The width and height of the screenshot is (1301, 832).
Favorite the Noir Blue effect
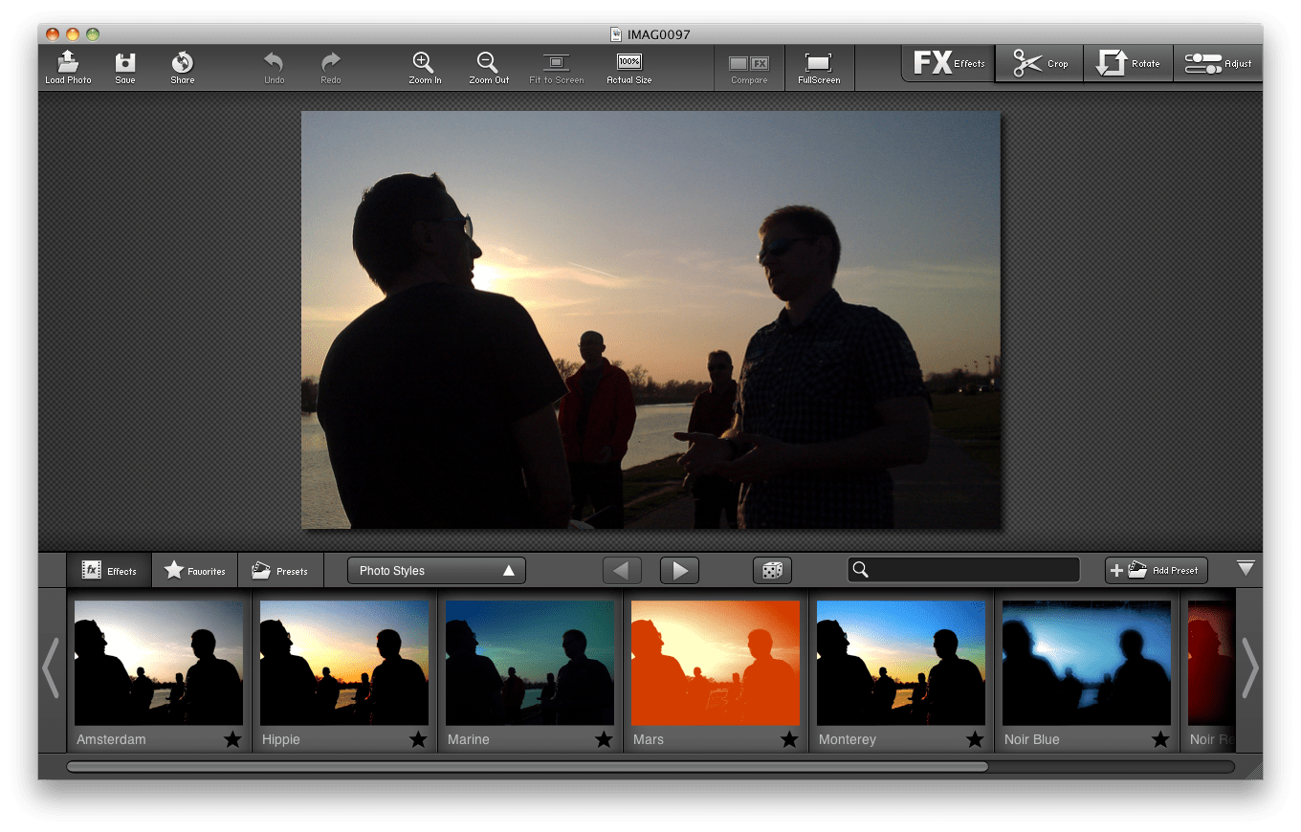click(x=1160, y=738)
